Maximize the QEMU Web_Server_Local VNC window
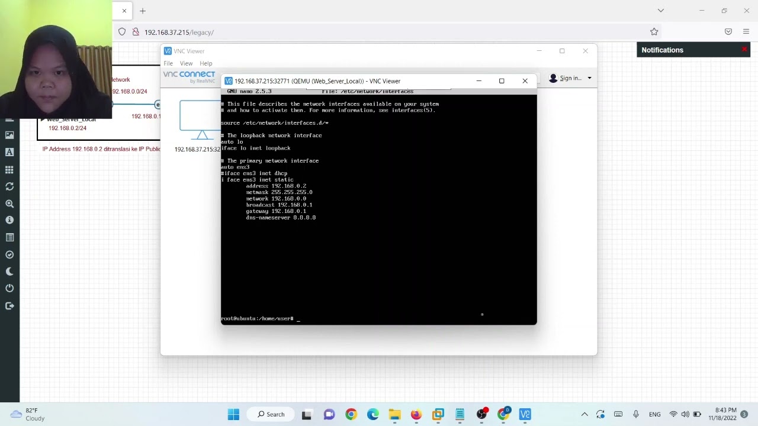Screen dimensions: 758x426 pos(502,81)
